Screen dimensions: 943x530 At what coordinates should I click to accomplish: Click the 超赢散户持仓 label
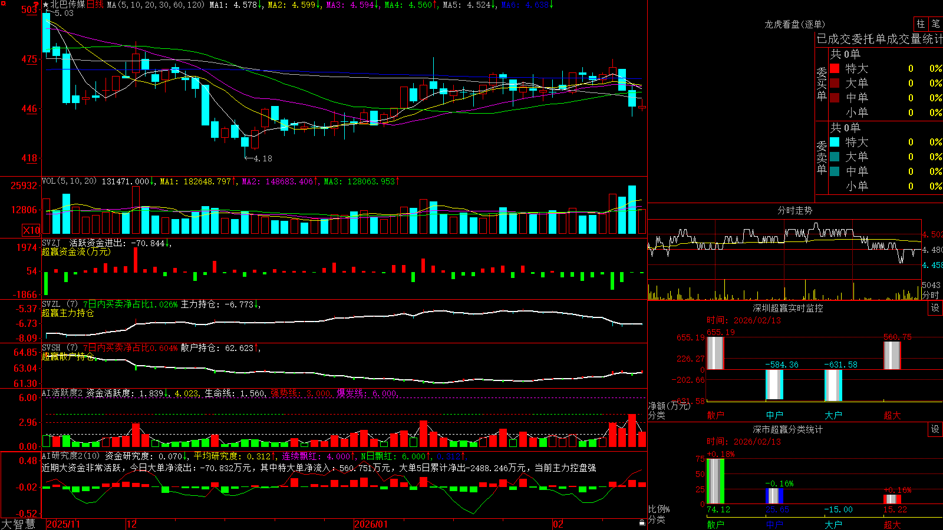click(x=68, y=356)
